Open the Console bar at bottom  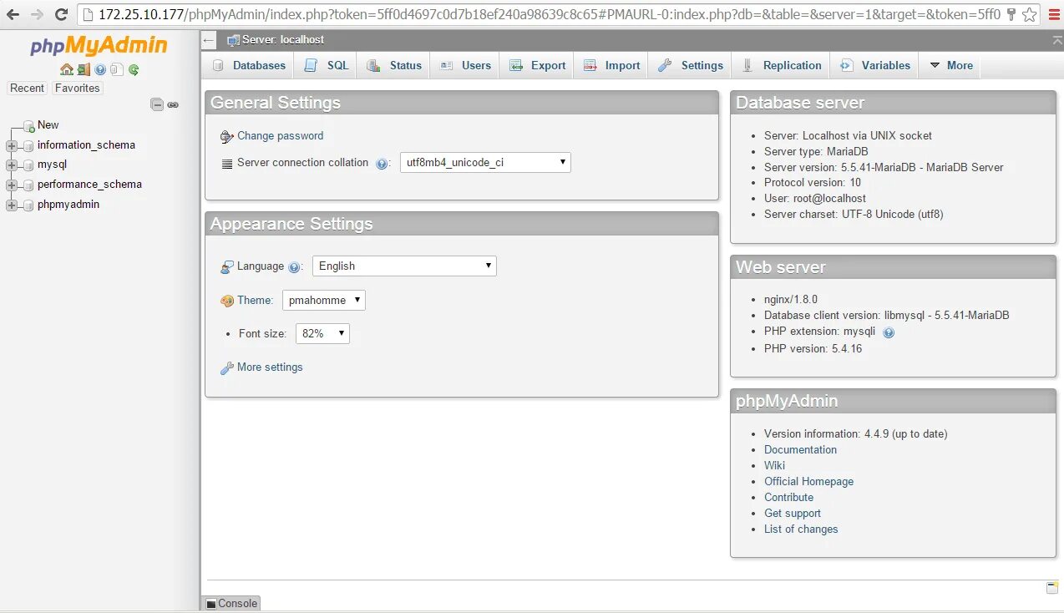coord(231,604)
